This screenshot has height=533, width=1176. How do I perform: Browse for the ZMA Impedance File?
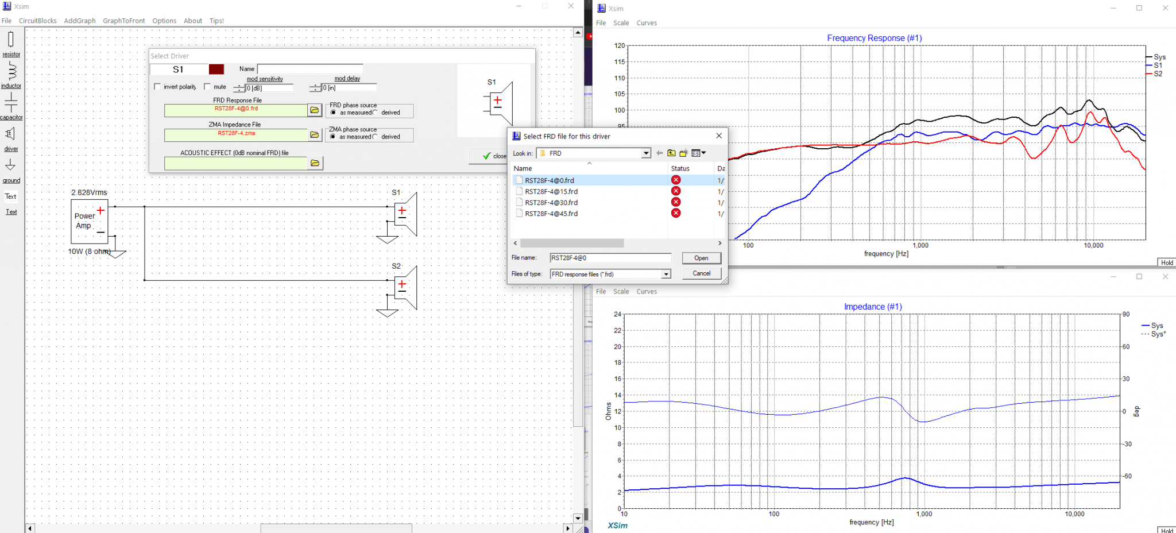pyautogui.click(x=315, y=135)
